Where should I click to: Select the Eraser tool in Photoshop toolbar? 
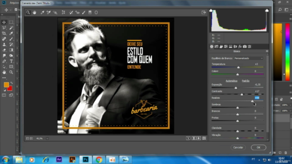[4, 50]
